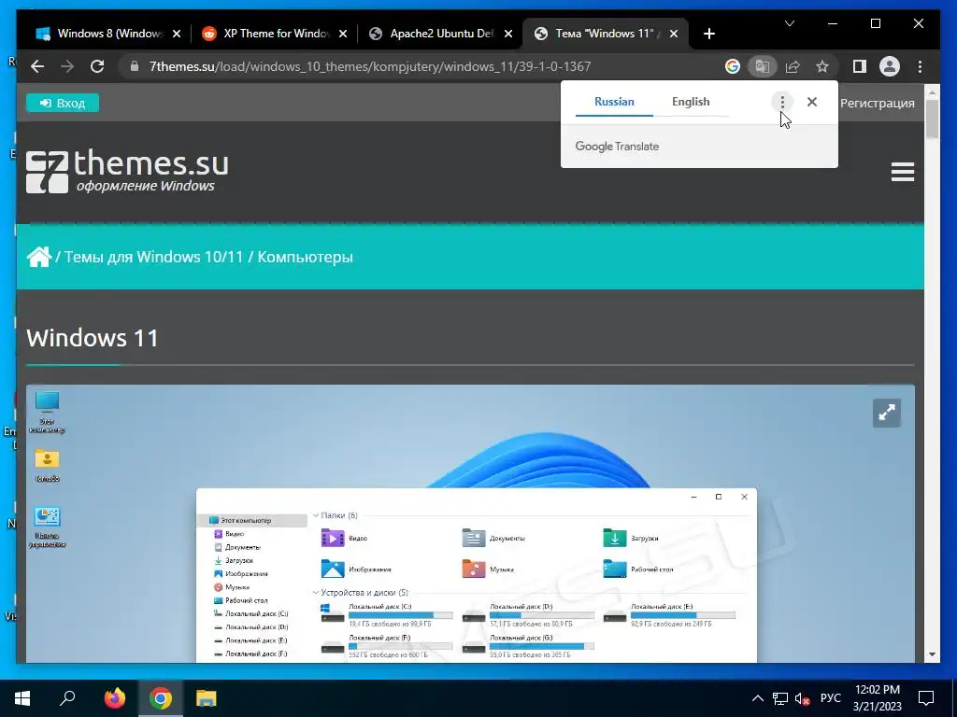Open the taskbar clock and date
This screenshot has height=717, width=957.
[877, 698]
